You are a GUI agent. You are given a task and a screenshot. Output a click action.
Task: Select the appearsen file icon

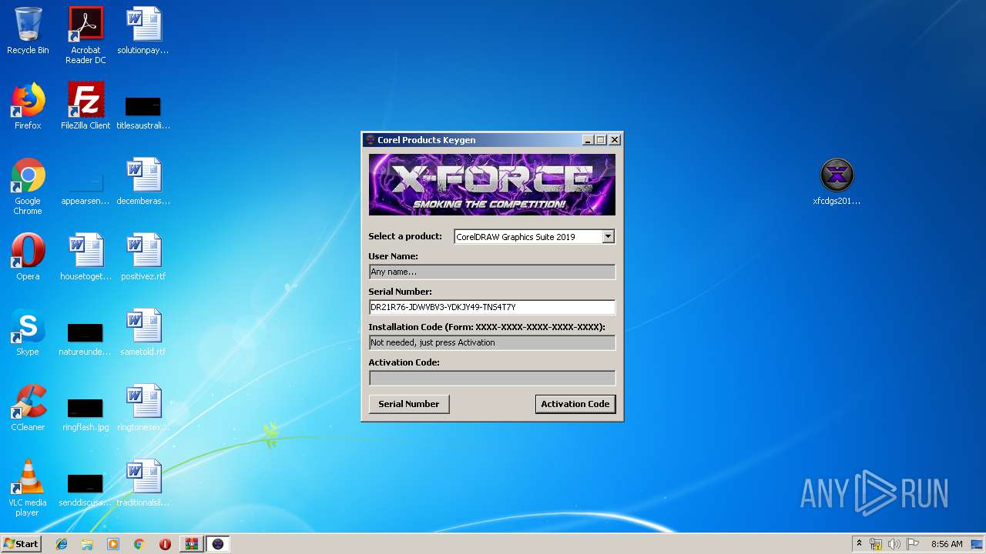86,189
